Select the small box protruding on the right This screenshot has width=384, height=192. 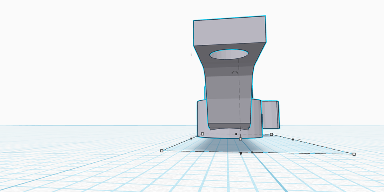tap(270, 114)
